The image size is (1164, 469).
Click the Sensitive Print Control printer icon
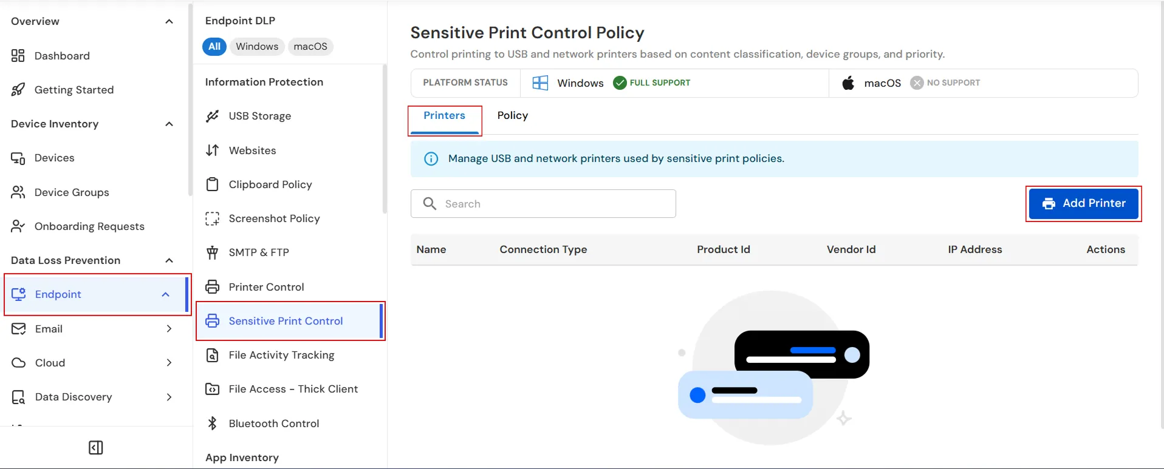[212, 321]
